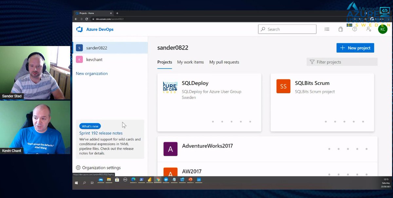
Task: Click the purple A avatar of AdventureWorks2017
Action: pos(170,149)
